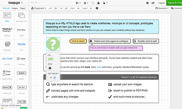Viewport: 182px width, 109px height.
Task: Open the green fill color swatch
Action: [50, 59]
